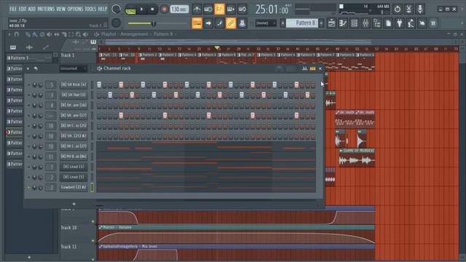Image resolution: width=466 pixels, height=262 pixels.
Task: Open the content library shop cart icon
Action: point(433,23)
